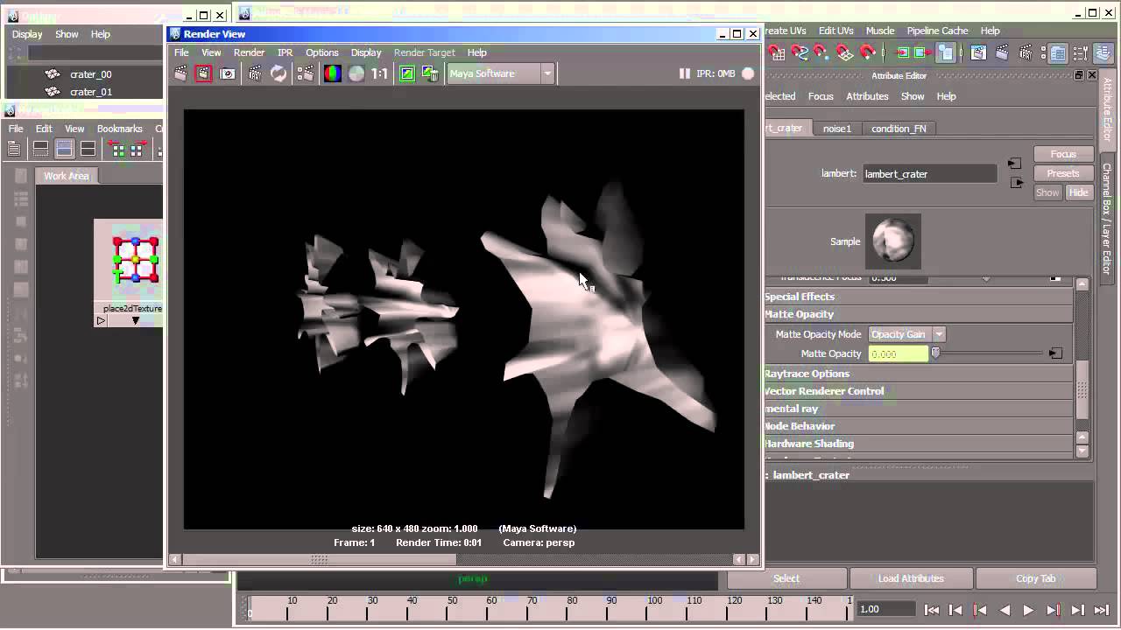1121x630 pixels.
Task: Click the go to input connection icon
Action: [x=1014, y=164]
